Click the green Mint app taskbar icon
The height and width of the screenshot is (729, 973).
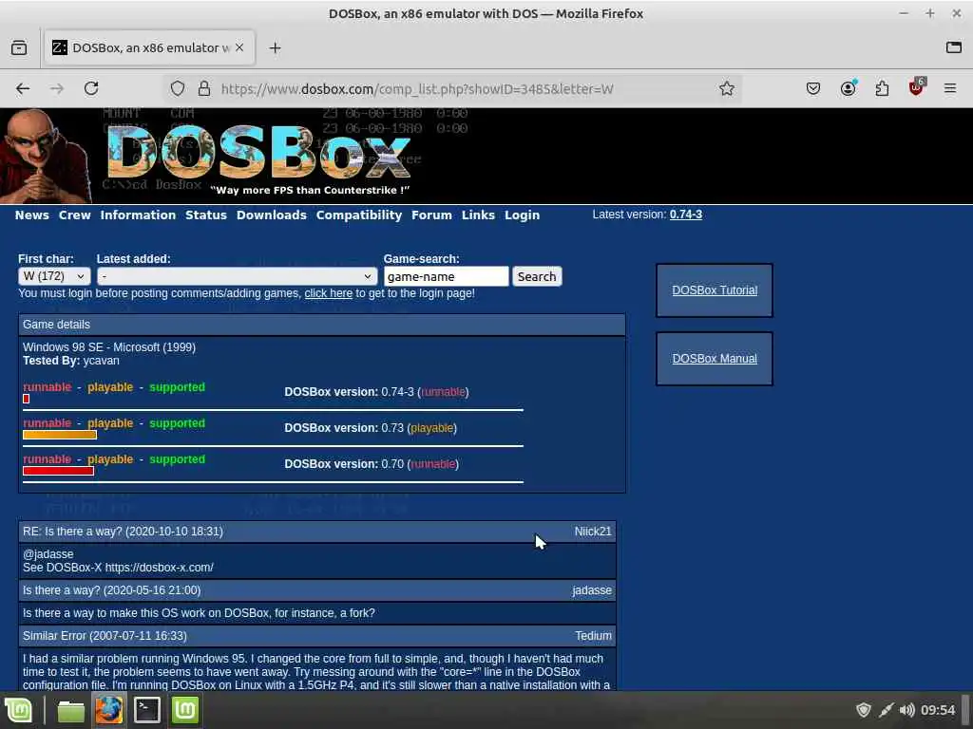185,710
